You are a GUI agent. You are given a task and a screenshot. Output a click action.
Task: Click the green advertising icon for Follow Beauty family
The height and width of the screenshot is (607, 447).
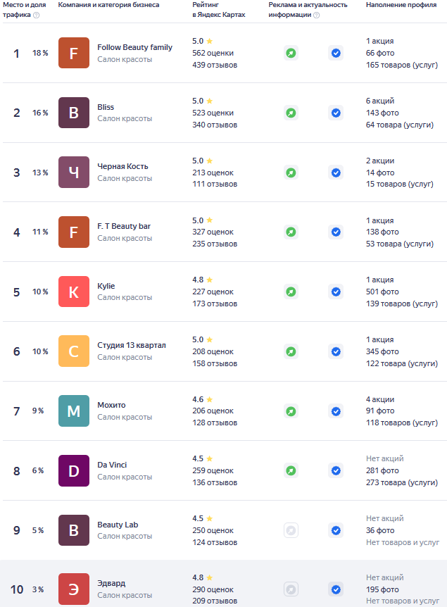291,53
